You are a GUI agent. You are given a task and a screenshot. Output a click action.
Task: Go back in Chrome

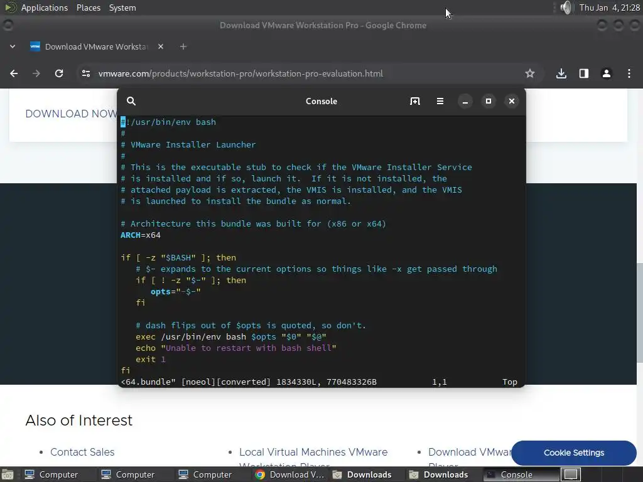(14, 73)
